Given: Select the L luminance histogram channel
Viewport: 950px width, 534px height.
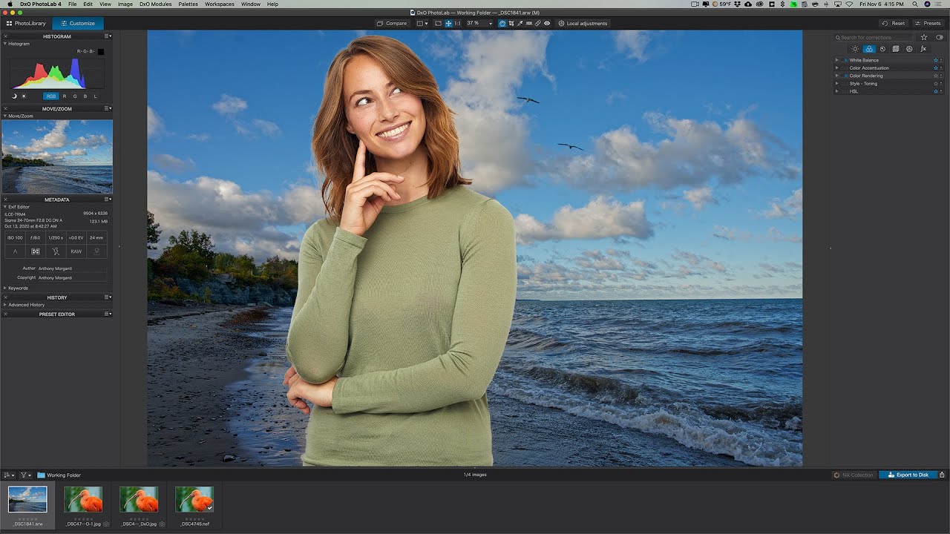Looking at the screenshot, I should [96, 96].
